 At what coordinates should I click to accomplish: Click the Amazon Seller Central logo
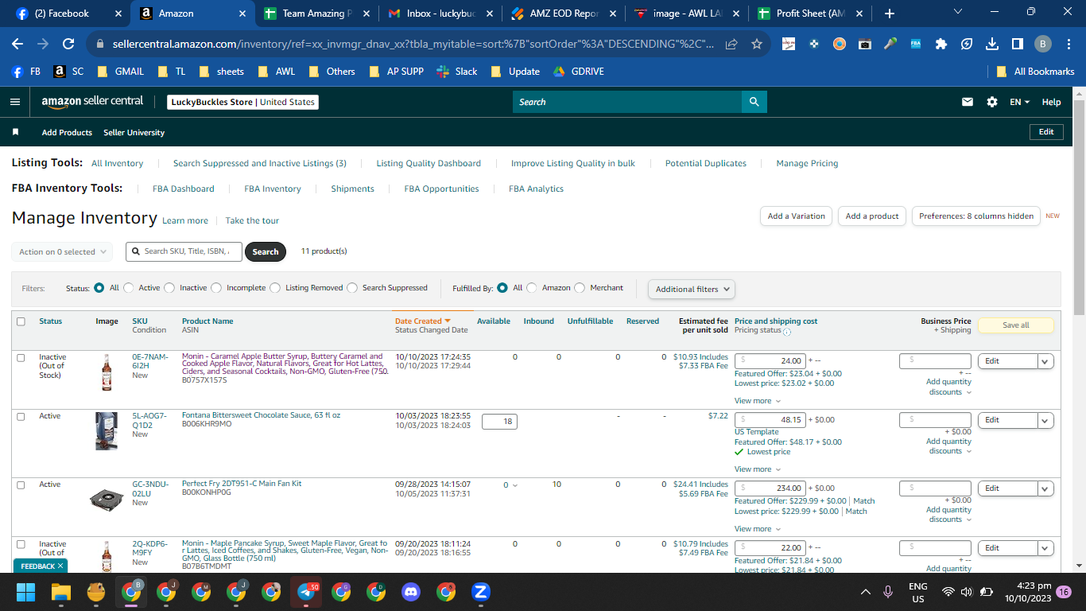point(92,102)
